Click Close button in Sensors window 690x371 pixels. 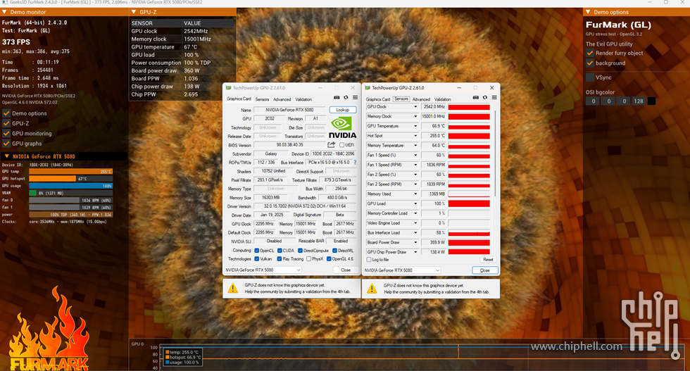[485, 270]
